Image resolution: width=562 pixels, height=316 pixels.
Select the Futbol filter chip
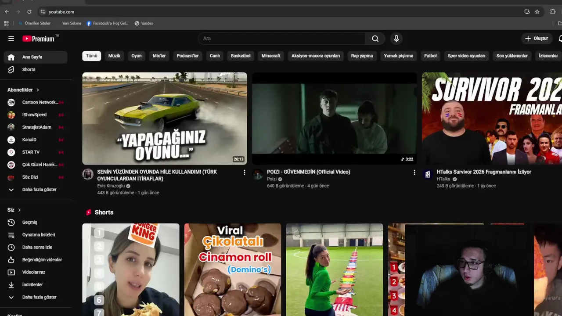pyautogui.click(x=430, y=56)
